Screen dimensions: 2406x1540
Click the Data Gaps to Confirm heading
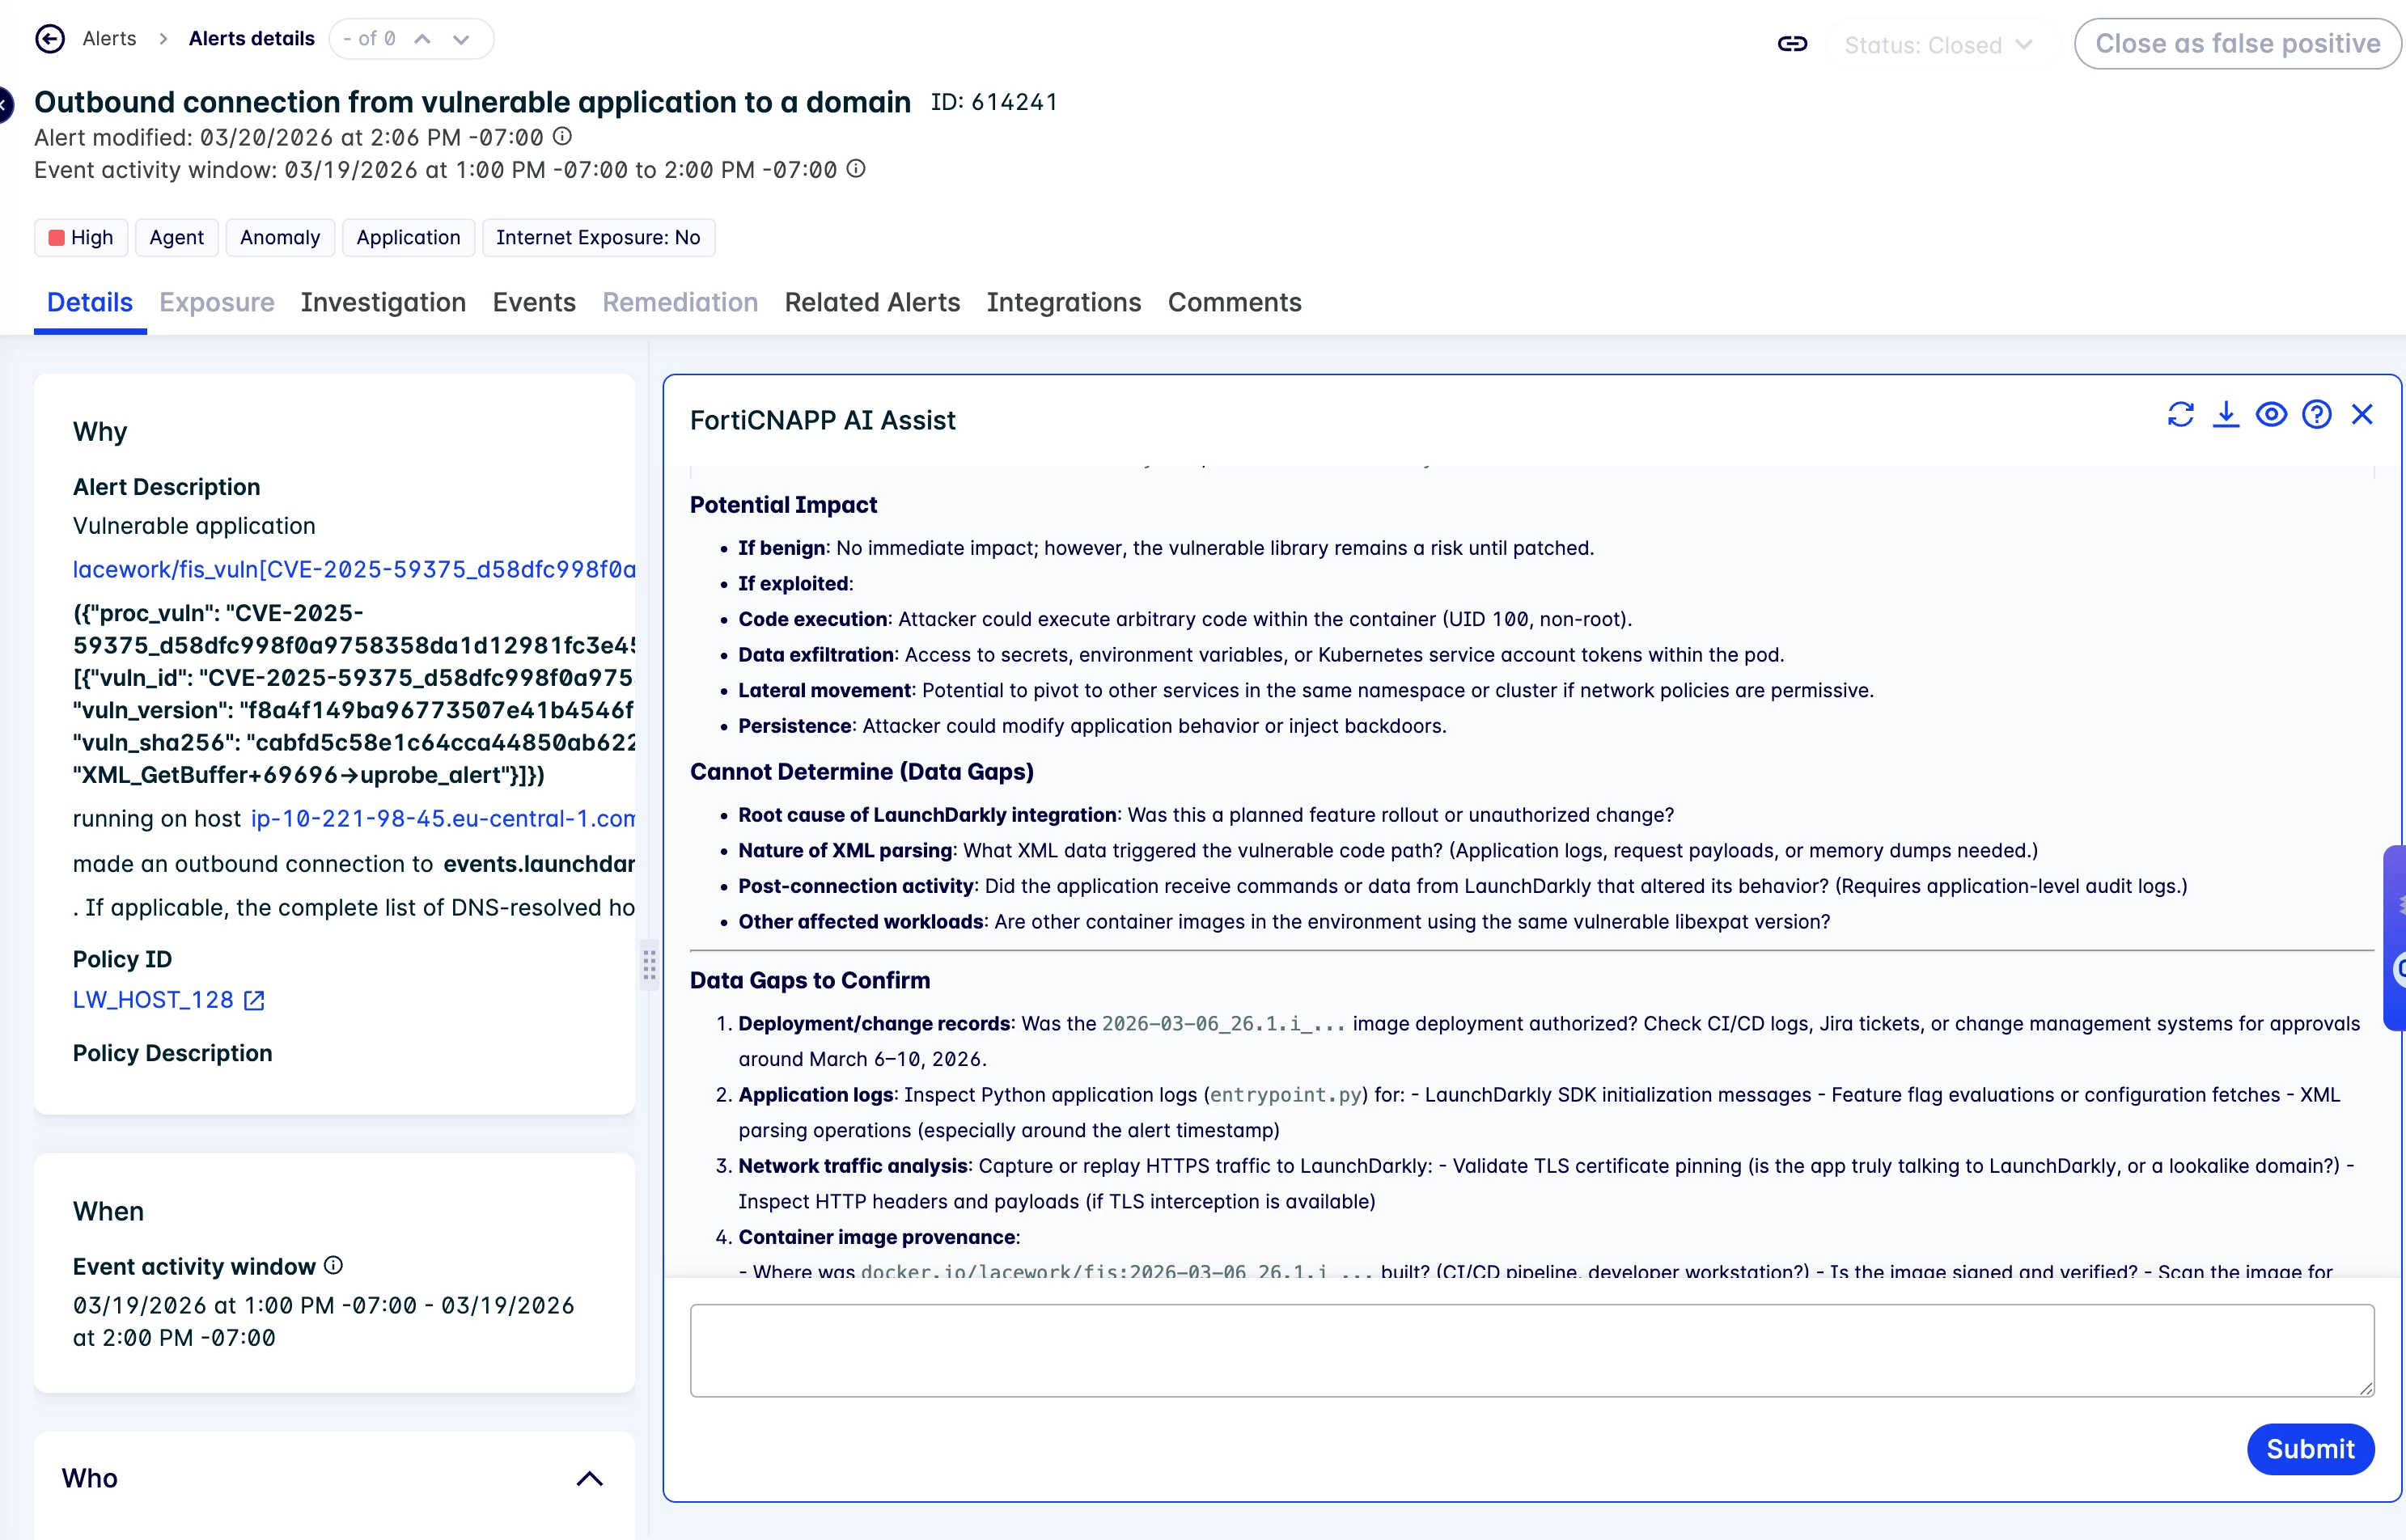point(810,980)
